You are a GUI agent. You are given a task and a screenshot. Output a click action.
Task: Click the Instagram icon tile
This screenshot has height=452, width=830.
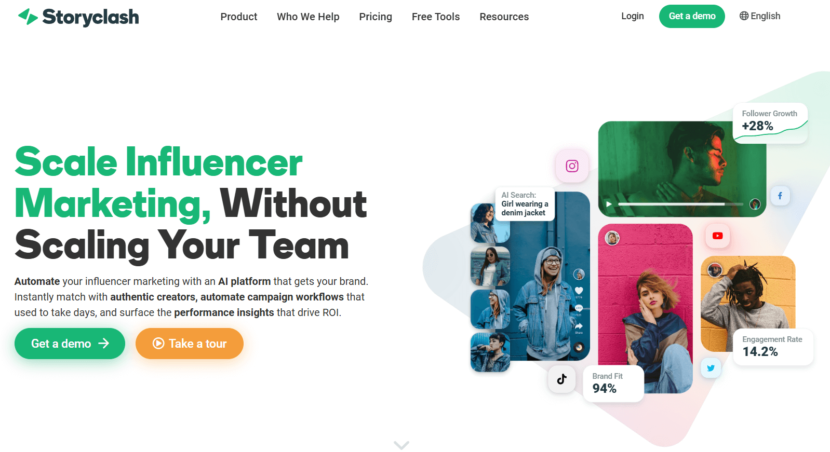[572, 166]
